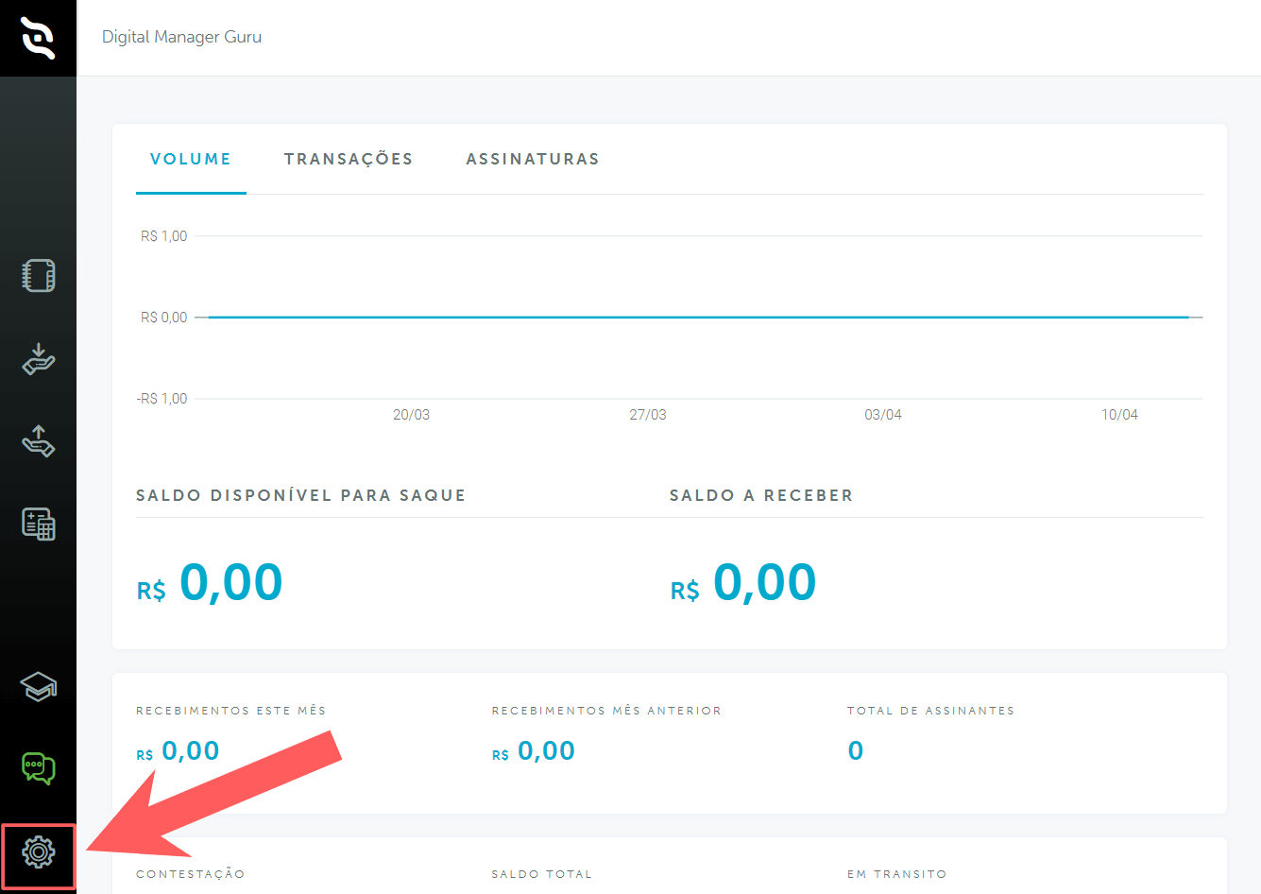Select the Volume tab
This screenshot has width=1261, height=894.
click(x=191, y=159)
